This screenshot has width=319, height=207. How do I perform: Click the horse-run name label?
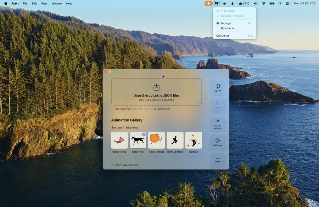(138, 152)
